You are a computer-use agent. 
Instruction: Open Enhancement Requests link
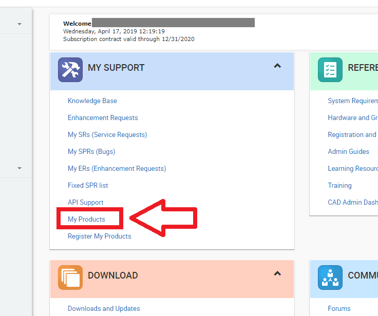coord(103,118)
